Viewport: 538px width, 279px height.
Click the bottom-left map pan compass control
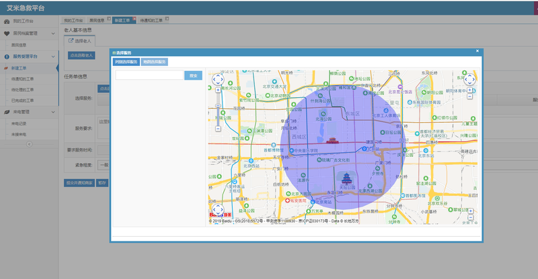[218, 209]
